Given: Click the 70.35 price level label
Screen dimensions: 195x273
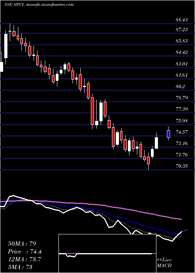Looking at the screenshot, I should click(182, 166).
